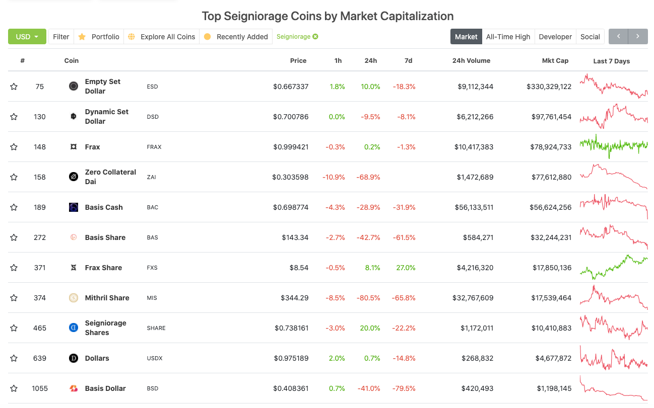Click the Dollars price $0.975189

[x=292, y=358]
